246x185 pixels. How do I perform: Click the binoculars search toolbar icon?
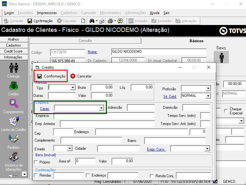click(x=92, y=21)
